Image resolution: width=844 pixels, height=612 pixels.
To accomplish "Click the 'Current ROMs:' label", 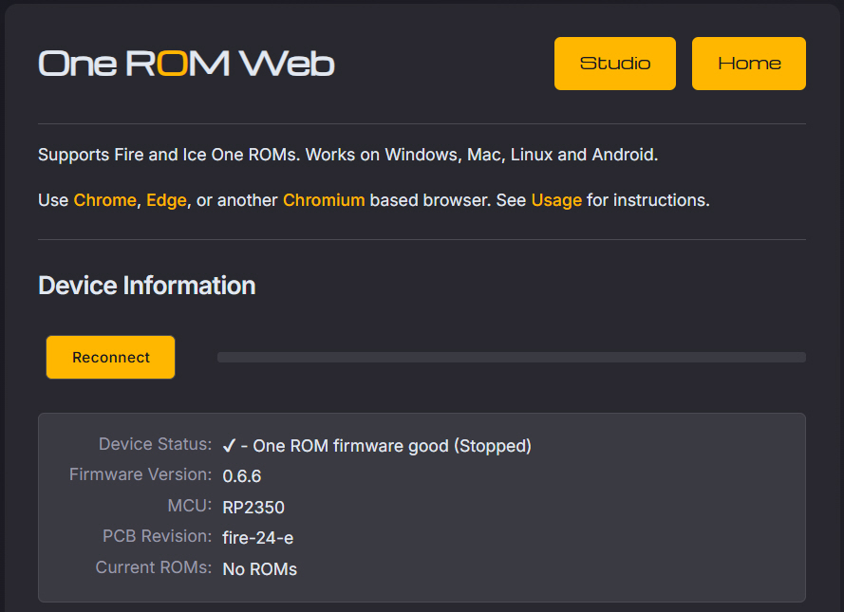I will (153, 567).
